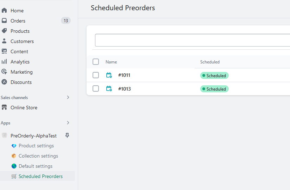Viewport: 290px width, 190px height.
Task: Click the Online Store shop icon
Action: (4, 108)
